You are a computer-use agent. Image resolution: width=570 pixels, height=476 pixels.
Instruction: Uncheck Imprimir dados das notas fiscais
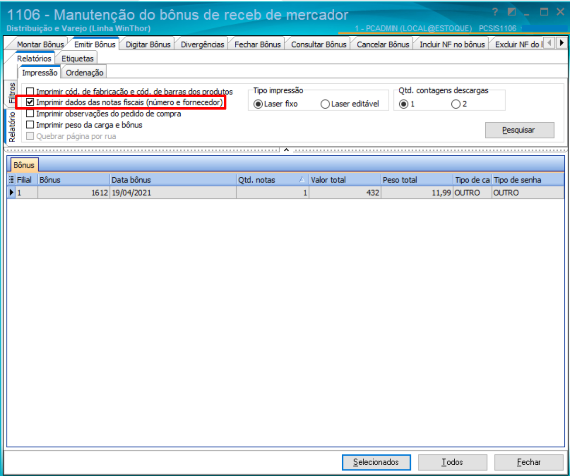[x=30, y=102]
